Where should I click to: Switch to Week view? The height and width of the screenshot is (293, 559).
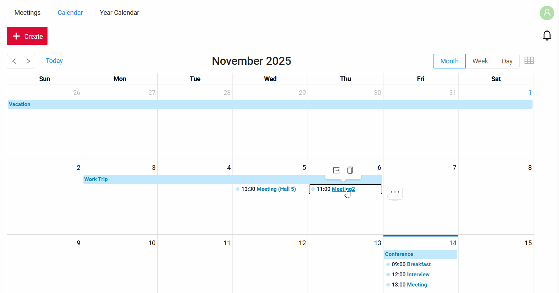[480, 61]
